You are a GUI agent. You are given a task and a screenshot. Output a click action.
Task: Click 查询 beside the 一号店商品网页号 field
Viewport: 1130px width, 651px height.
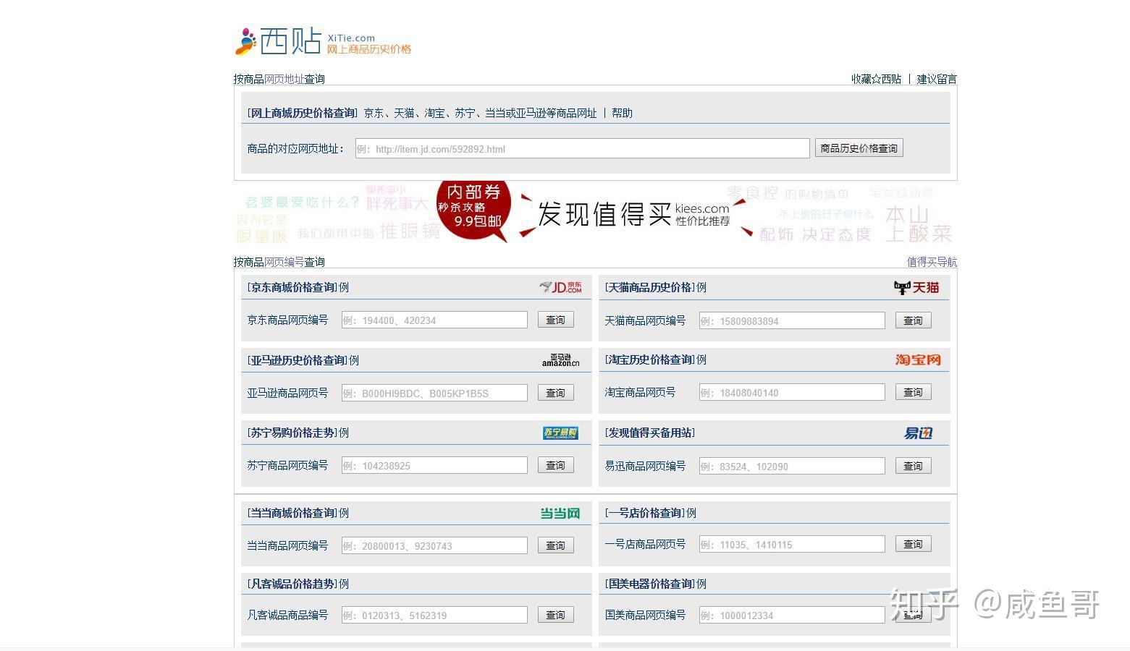tap(913, 544)
